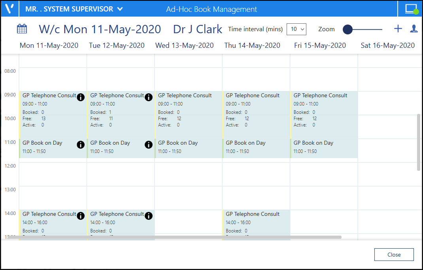Click the plus add icon
The width and height of the screenshot is (423, 270).
[x=398, y=28]
